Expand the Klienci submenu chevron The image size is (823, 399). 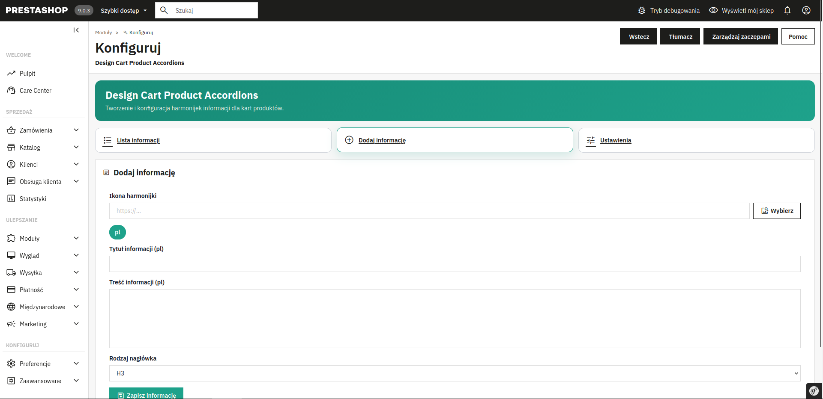click(76, 164)
